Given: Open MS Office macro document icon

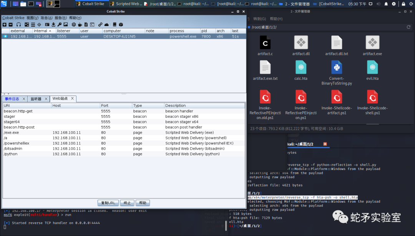Looking at the screenshot, I should (86, 25).
